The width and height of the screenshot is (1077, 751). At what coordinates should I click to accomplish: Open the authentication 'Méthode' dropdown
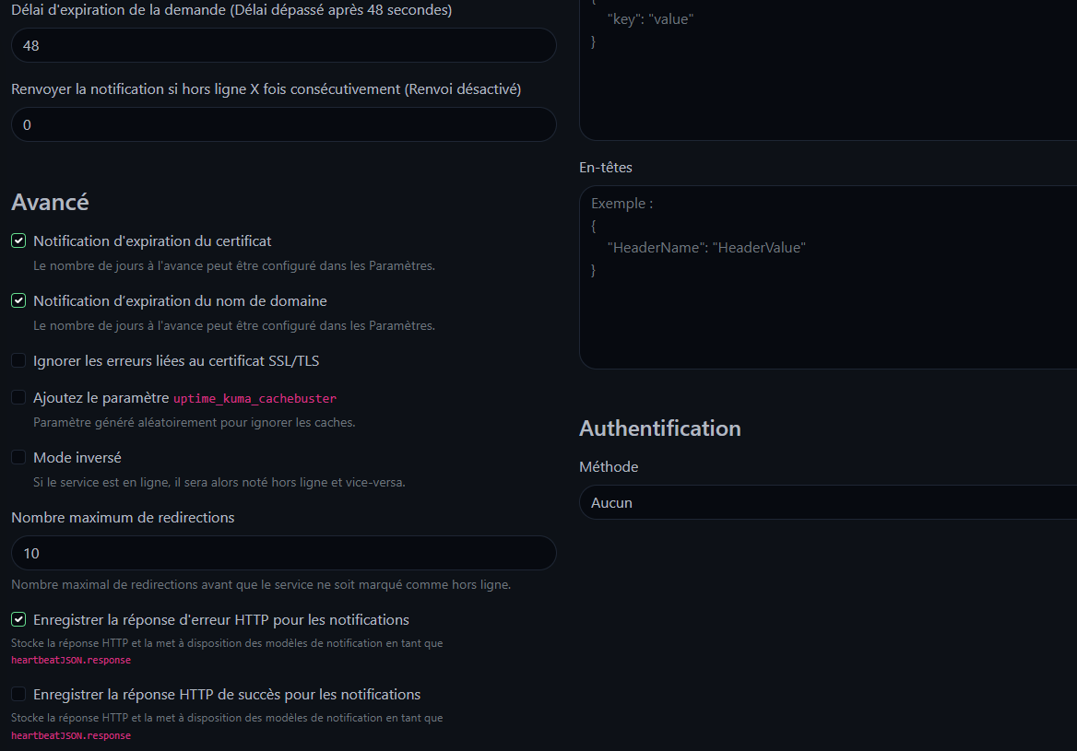[x=827, y=503]
